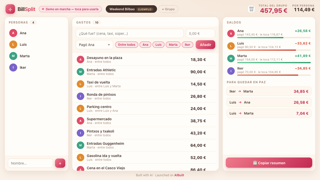The height and width of the screenshot is (180, 320).
Task: Open the AIBuilt footer link
Action: coord(179,175)
